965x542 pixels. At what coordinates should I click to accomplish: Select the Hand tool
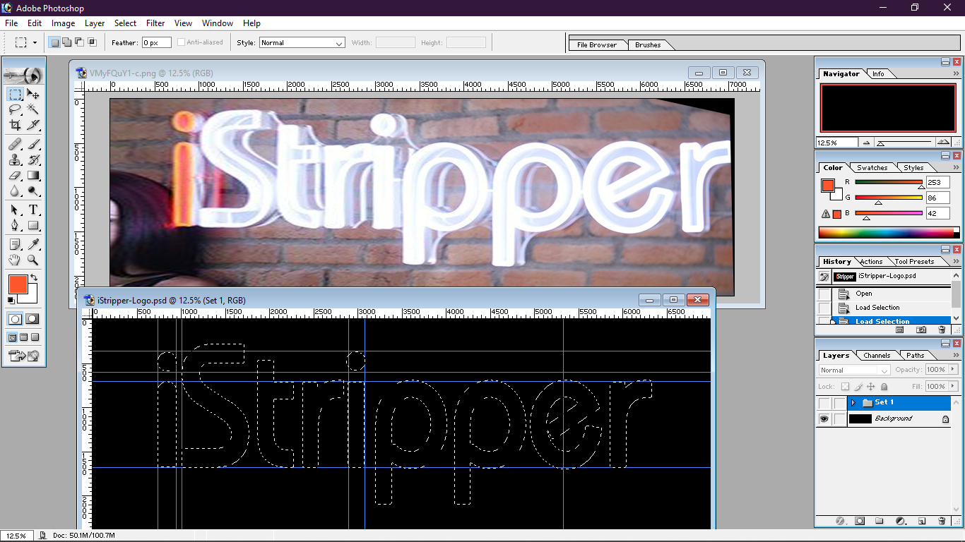click(x=15, y=260)
